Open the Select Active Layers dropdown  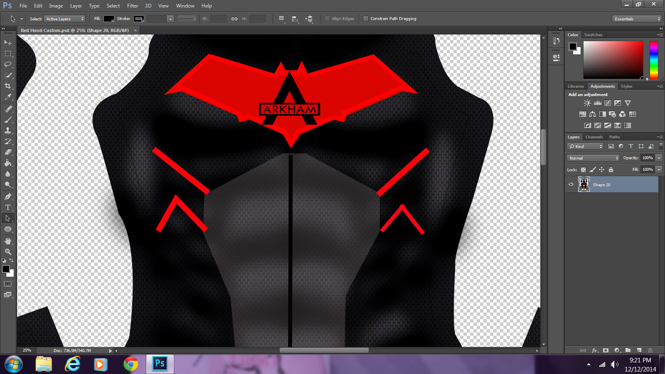pyautogui.click(x=64, y=19)
